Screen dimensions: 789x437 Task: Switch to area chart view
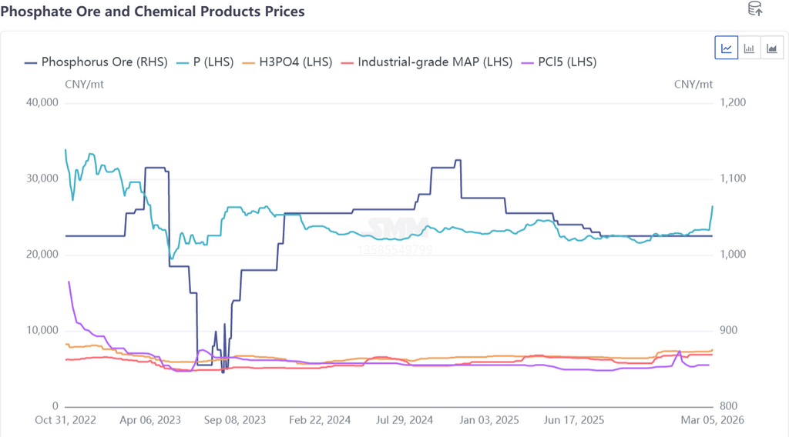tap(771, 48)
